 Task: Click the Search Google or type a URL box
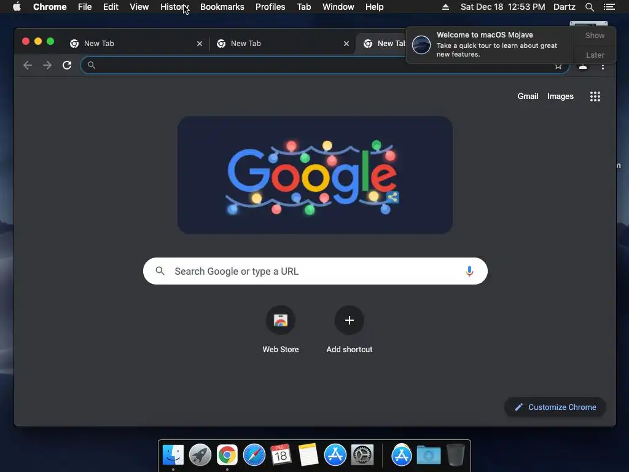point(315,271)
